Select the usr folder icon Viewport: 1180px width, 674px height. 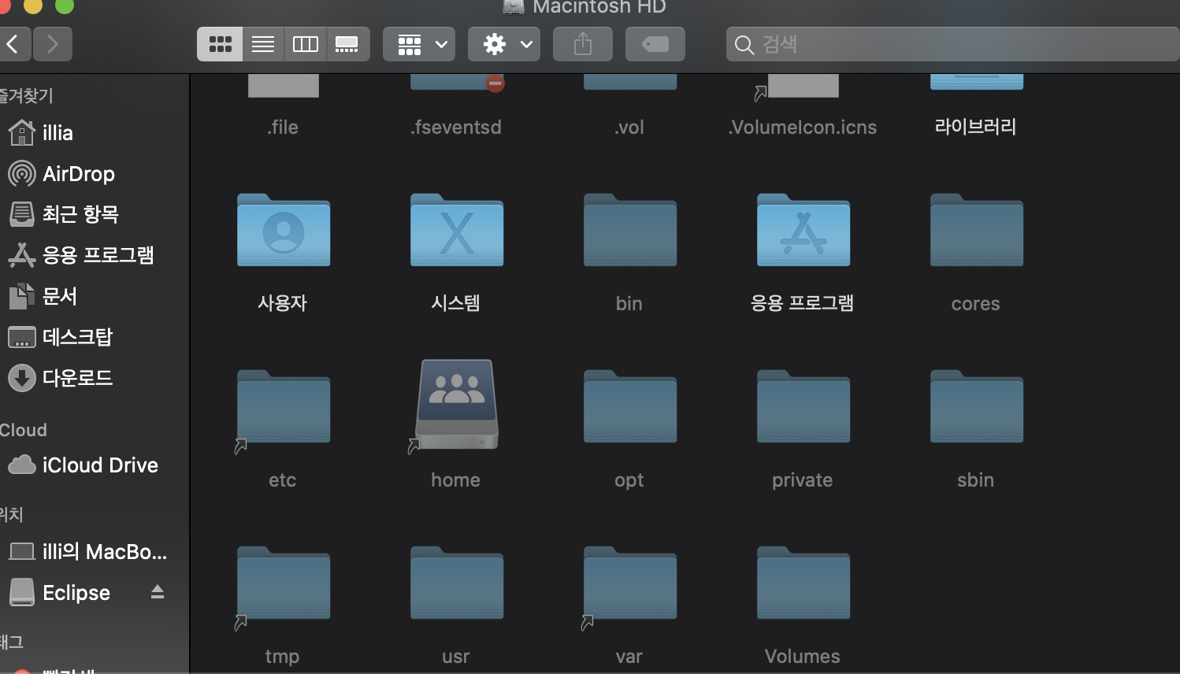(457, 583)
